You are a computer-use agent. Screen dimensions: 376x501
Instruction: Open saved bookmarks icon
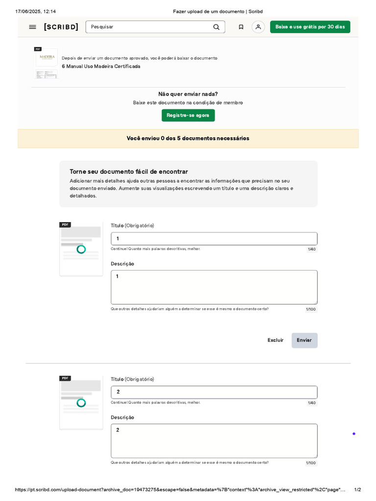[241, 27]
